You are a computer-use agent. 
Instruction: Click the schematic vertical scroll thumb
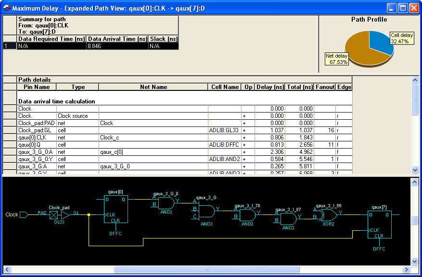414,221
